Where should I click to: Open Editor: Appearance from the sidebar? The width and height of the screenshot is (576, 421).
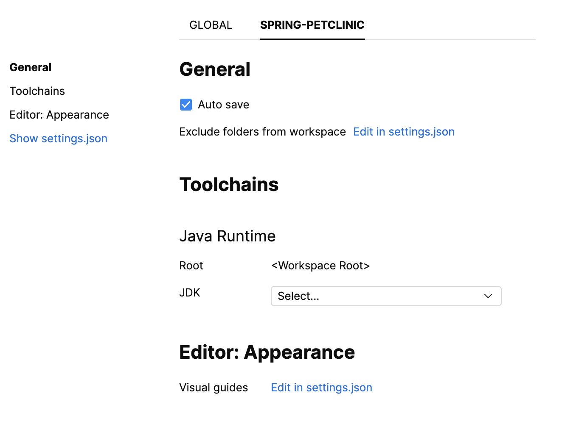click(59, 114)
